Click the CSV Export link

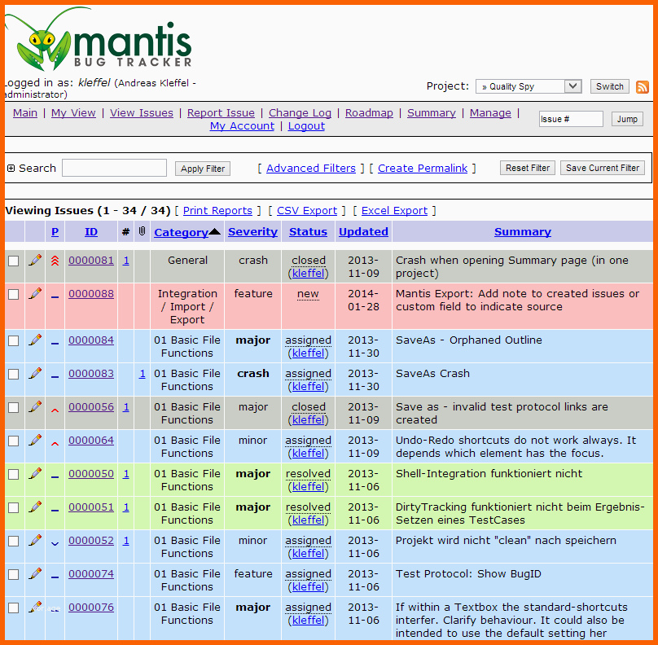coord(306,210)
